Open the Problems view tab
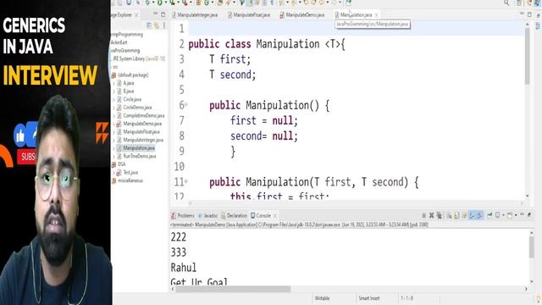The width and height of the screenshot is (542, 305). point(183,215)
